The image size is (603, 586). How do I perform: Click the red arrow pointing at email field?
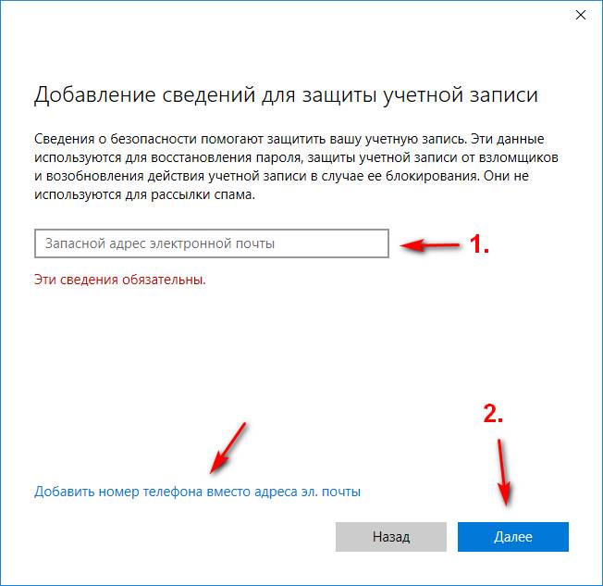(430, 245)
